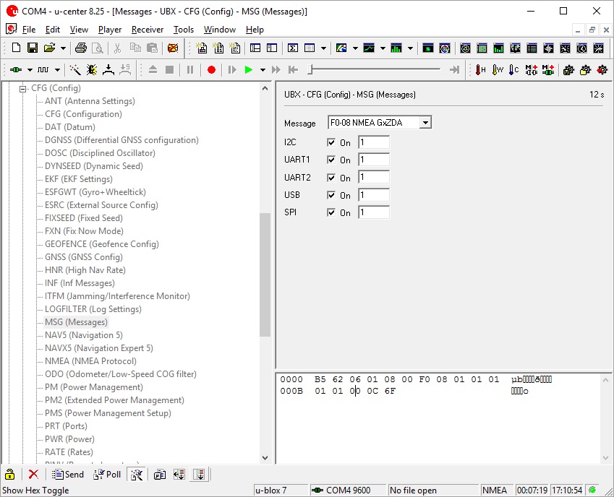Open dropdown arrow next to colorful map icon

click(355, 48)
